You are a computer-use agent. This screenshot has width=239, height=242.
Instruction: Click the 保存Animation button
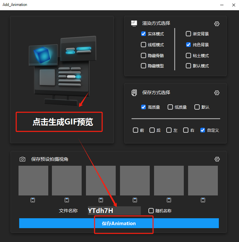(119, 223)
